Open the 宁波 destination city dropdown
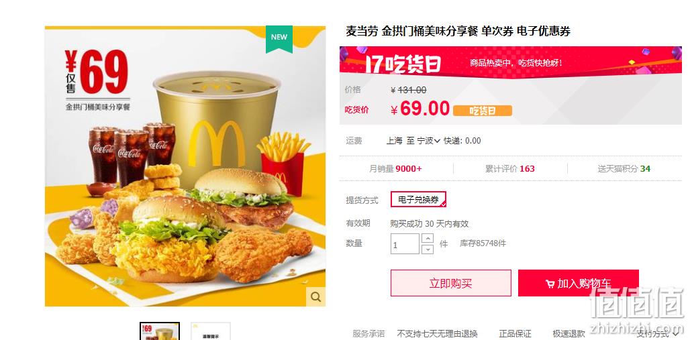This screenshot has width=690, height=340. (429, 141)
